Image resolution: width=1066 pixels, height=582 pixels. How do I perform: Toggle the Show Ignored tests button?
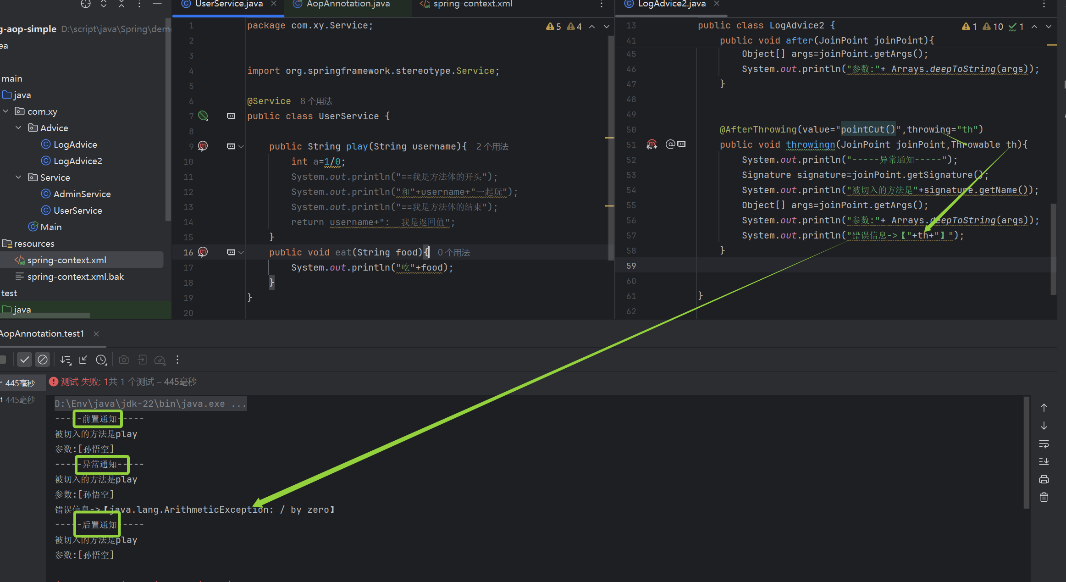(43, 360)
